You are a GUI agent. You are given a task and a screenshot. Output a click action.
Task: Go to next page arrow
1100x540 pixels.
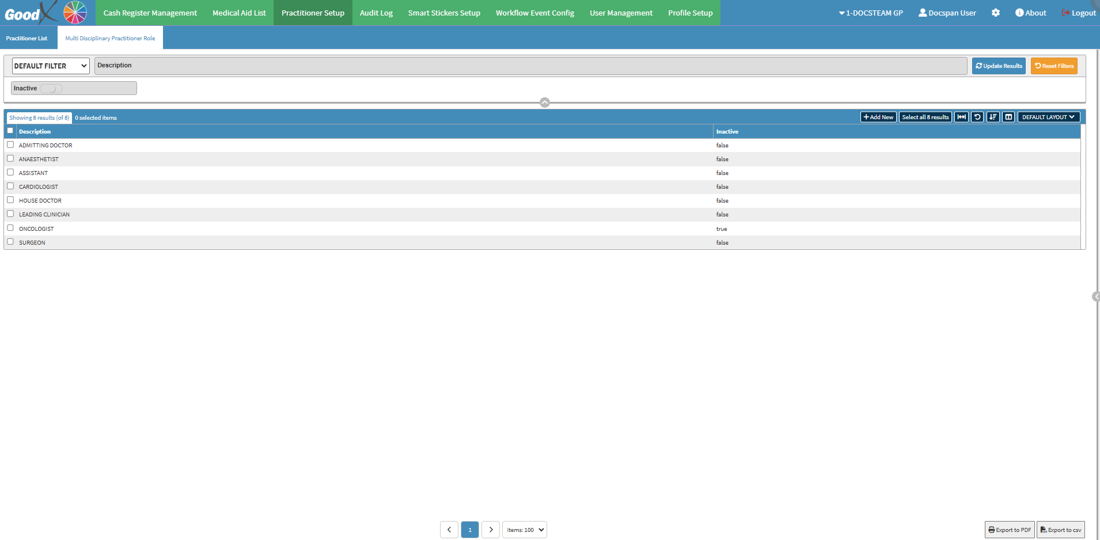pos(490,530)
